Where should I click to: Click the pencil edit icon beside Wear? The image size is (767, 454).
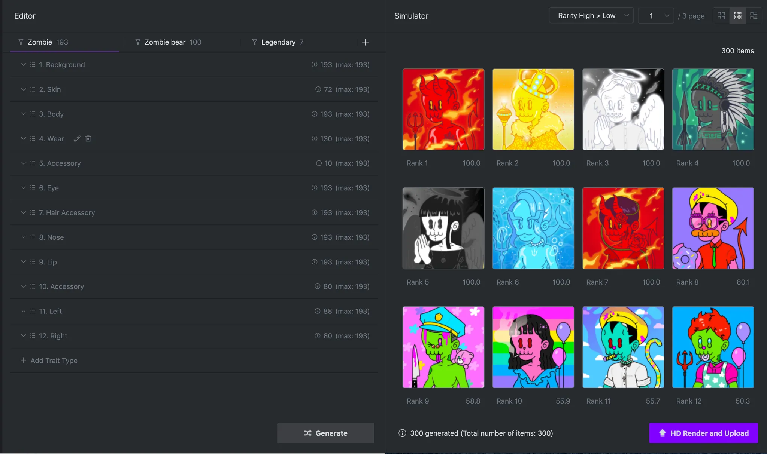[x=77, y=139]
